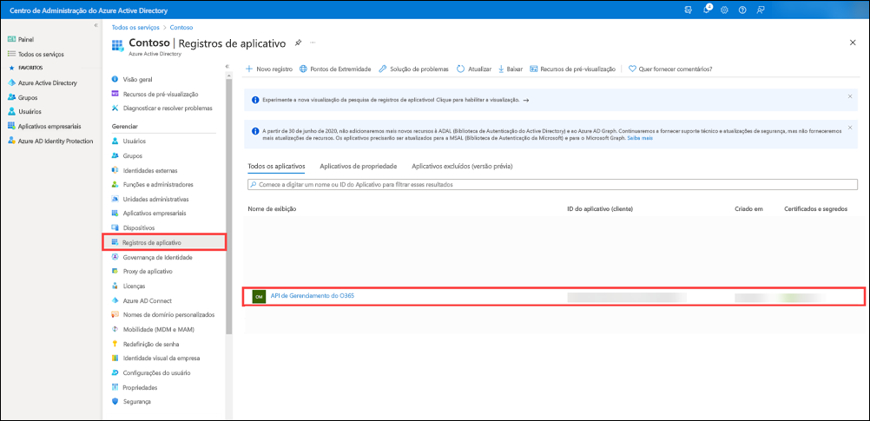Pin the Contoso blade with pin icon
The width and height of the screenshot is (870, 421).
coord(298,42)
